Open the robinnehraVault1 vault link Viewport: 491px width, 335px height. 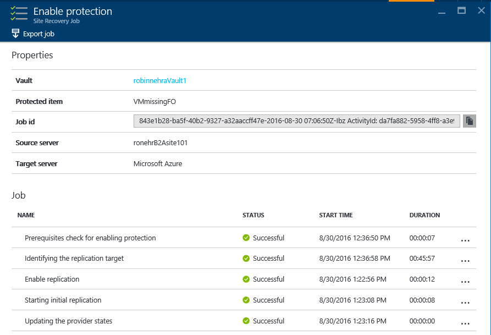[x=159, y=80]
